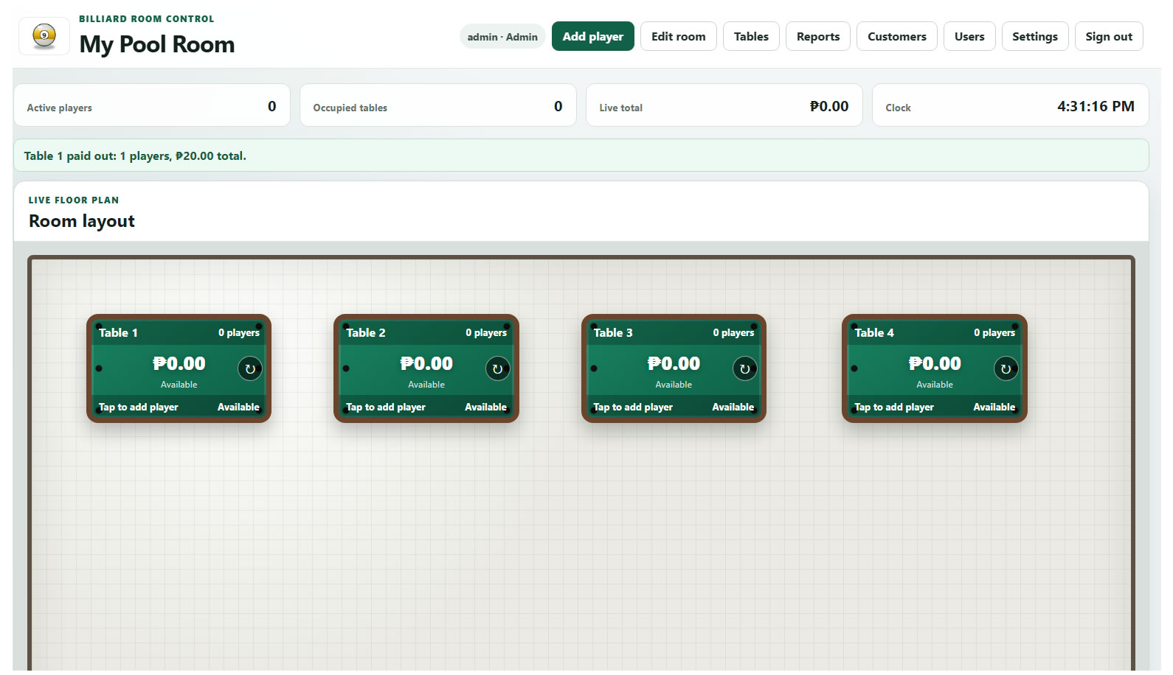Click the admin · Admin user badge
Viewport: 1173px width, 675px height.
click(502, 37)
